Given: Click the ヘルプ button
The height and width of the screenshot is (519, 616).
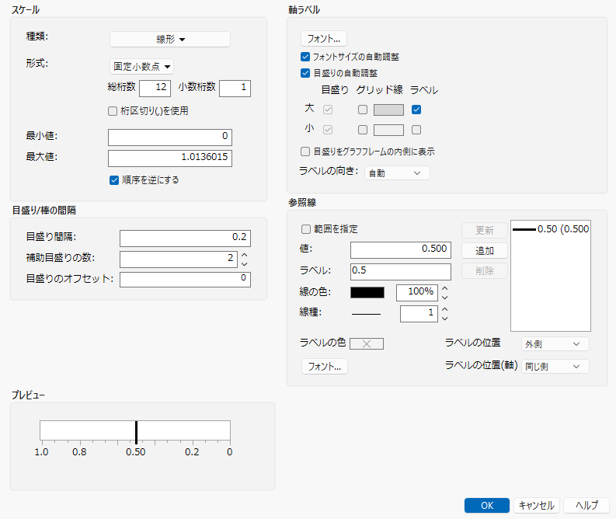Looking at the screenshot, I should [586, 506].
